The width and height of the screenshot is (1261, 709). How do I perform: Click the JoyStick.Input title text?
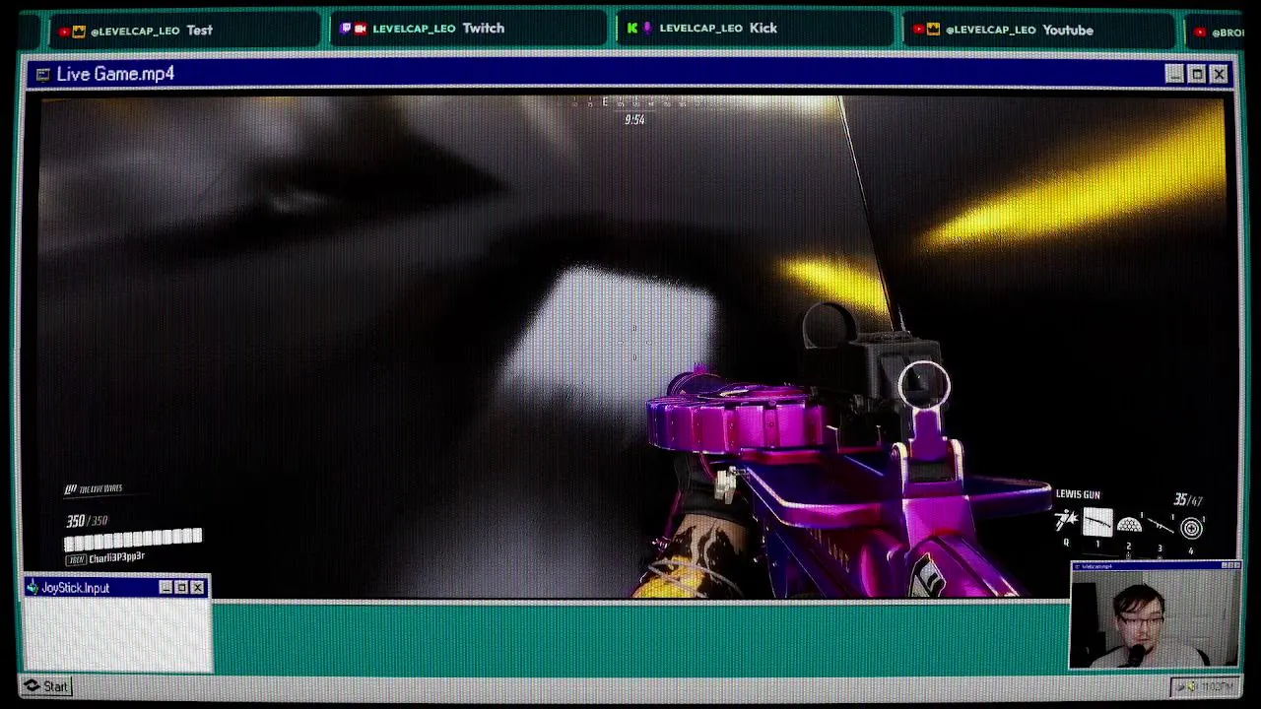76,588
